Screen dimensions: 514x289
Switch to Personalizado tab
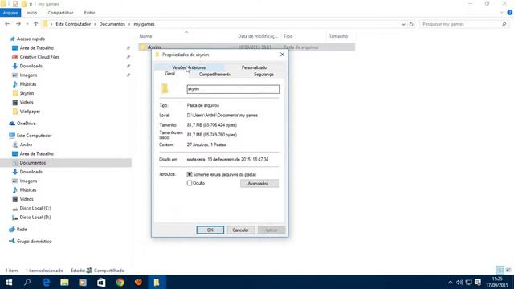254,67
